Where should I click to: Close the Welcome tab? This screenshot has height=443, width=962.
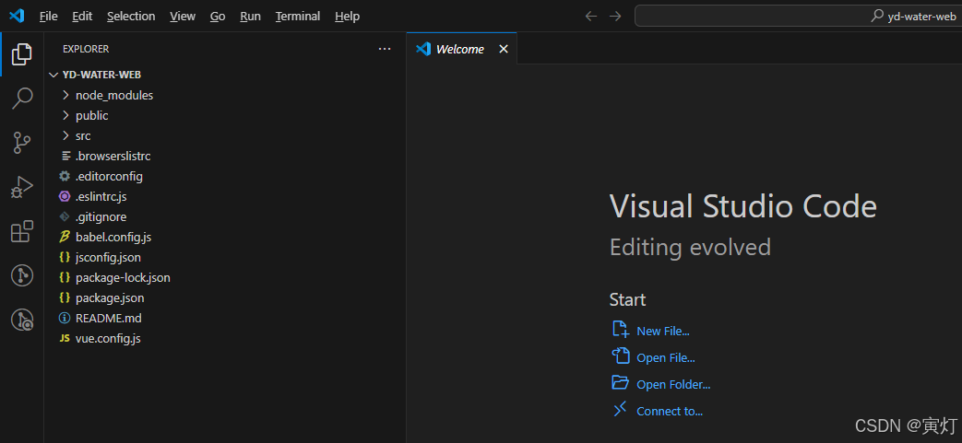point(504,49)
